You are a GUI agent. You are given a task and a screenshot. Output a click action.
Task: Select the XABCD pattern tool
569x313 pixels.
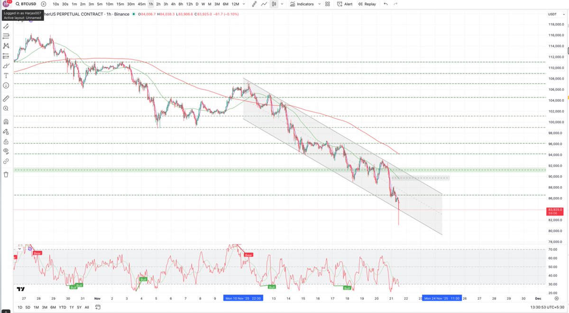coord(6,46)
